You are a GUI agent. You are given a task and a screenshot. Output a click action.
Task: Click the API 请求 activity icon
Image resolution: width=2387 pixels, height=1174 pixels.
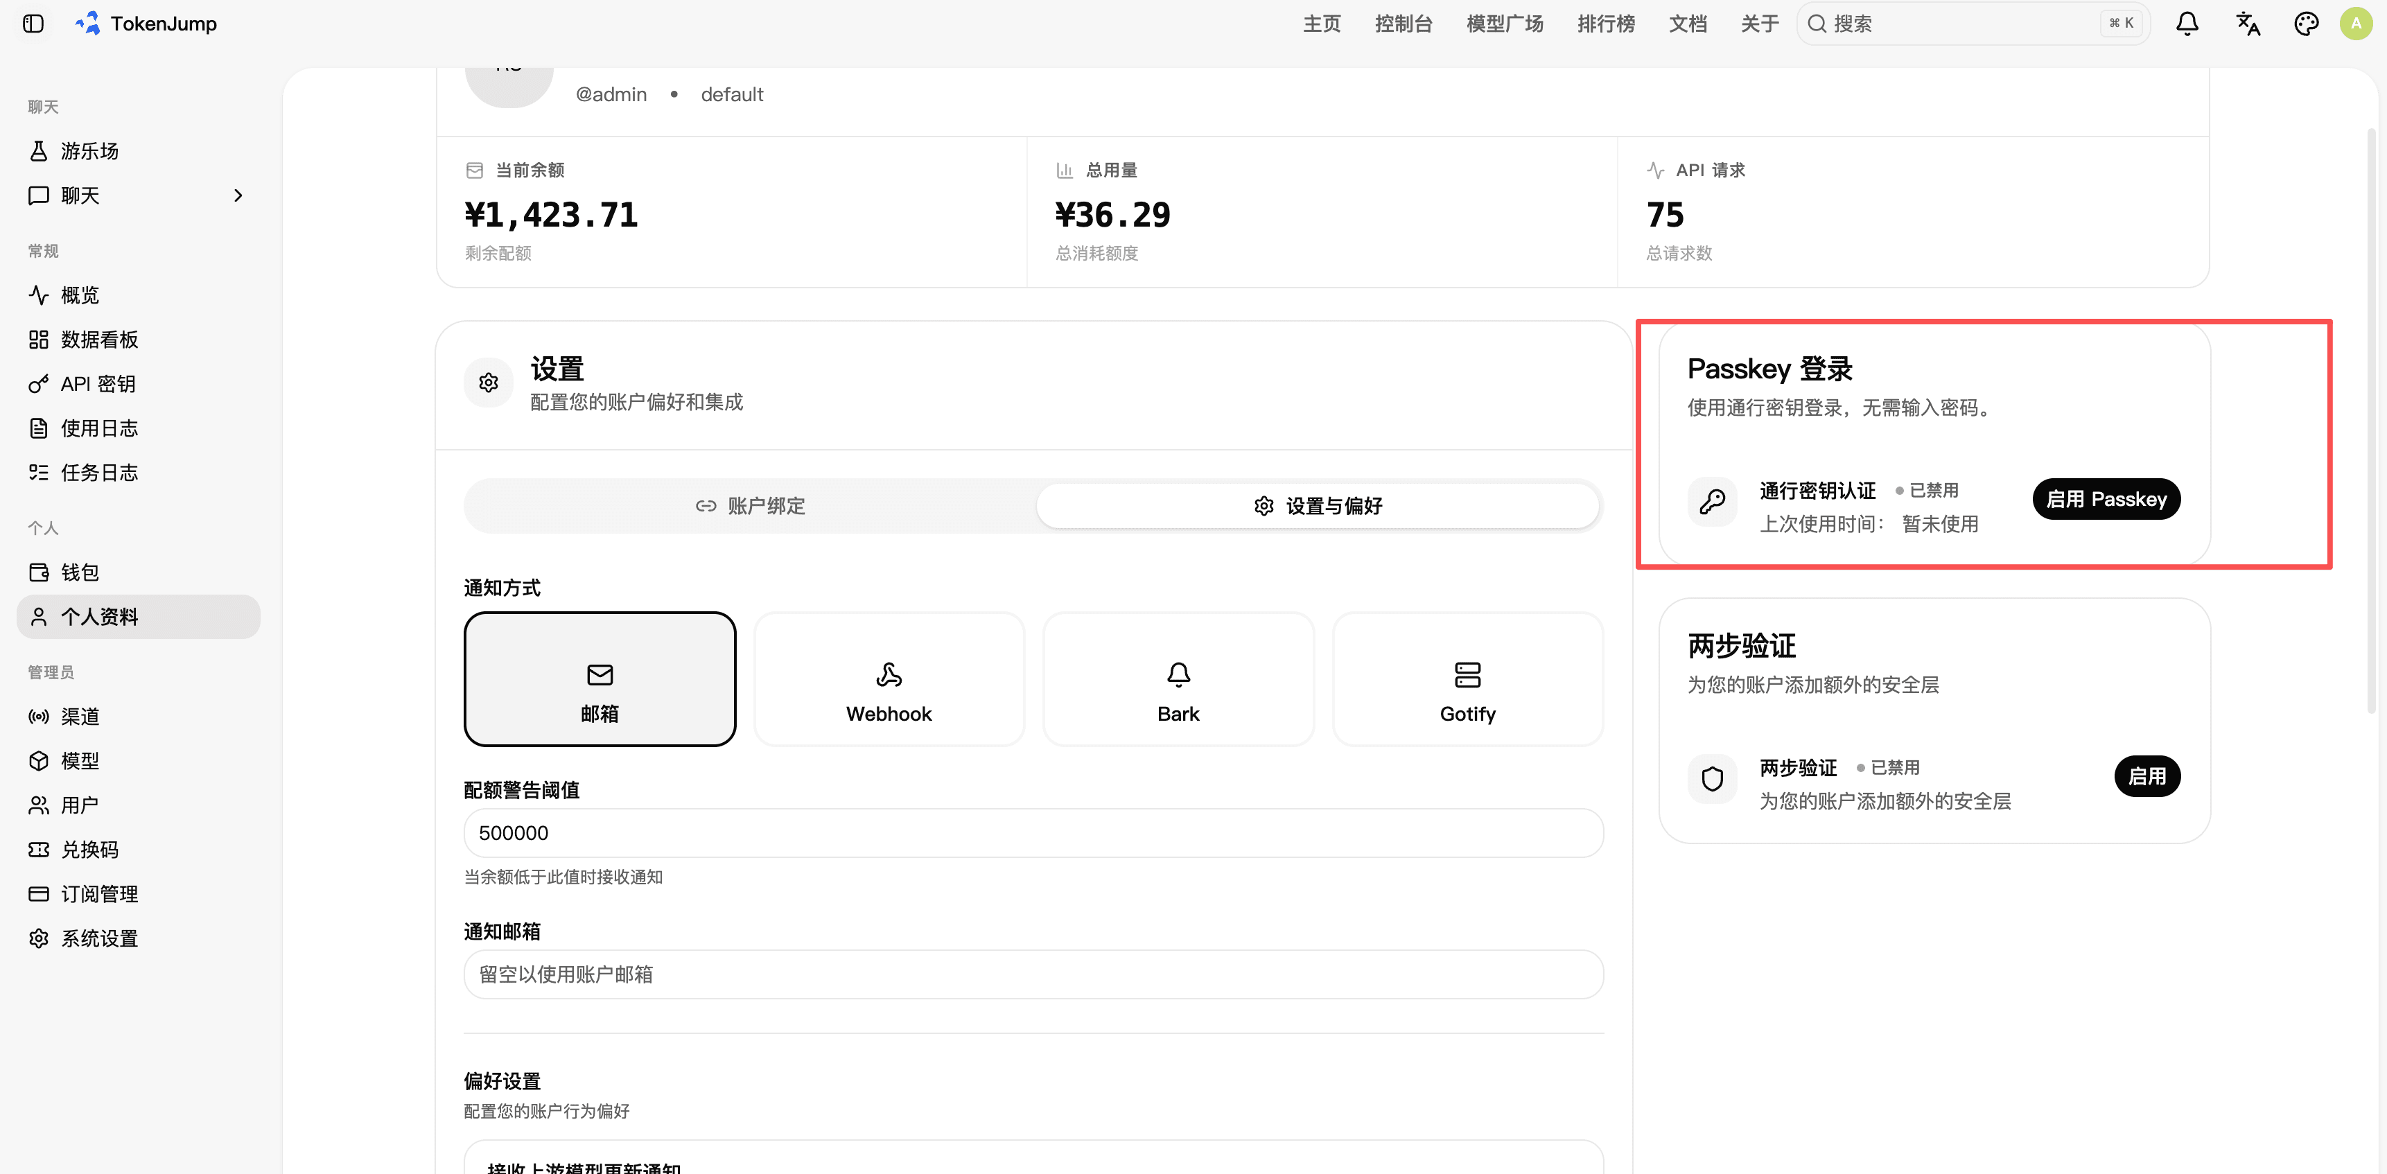tap(1655, 170)
